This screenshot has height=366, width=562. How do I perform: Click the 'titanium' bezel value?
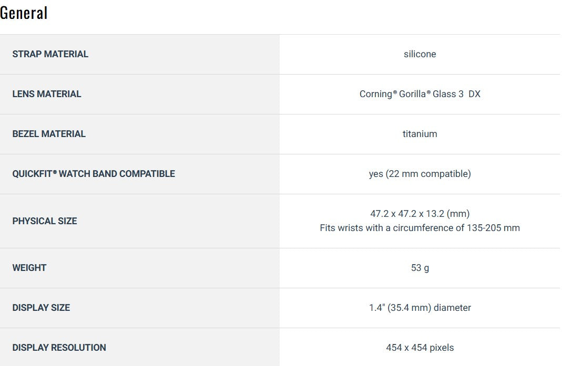(420, 134)
